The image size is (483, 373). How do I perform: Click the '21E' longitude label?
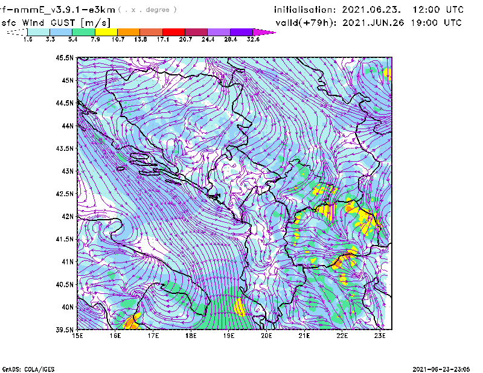click(x=304, y=336)
